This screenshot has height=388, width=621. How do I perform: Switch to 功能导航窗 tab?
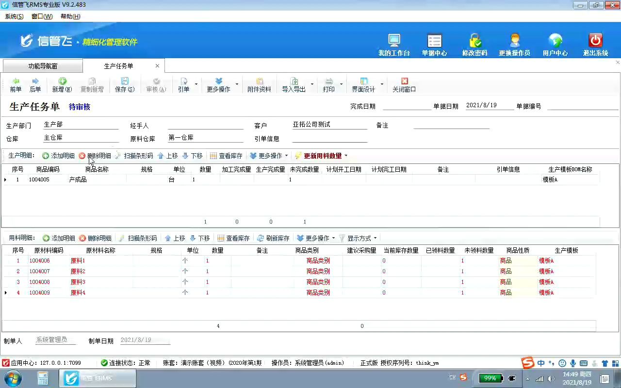(x=43, y=66)
